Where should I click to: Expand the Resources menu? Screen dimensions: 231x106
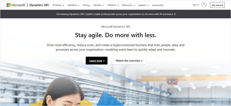[128, 5]
